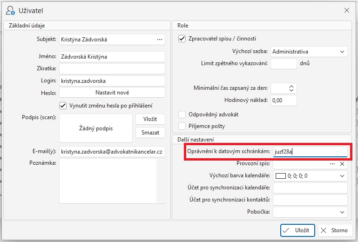Cancel the dialog with Storno

click(x=335, y=230)
